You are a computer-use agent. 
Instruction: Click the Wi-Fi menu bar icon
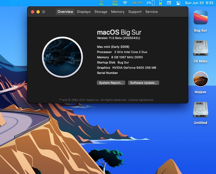125,3
